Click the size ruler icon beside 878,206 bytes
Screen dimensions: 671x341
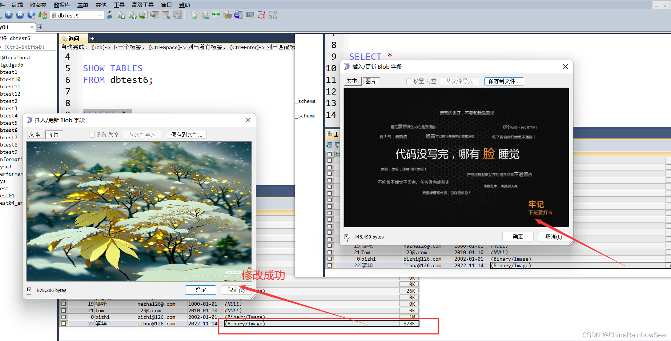coord(29,290)
